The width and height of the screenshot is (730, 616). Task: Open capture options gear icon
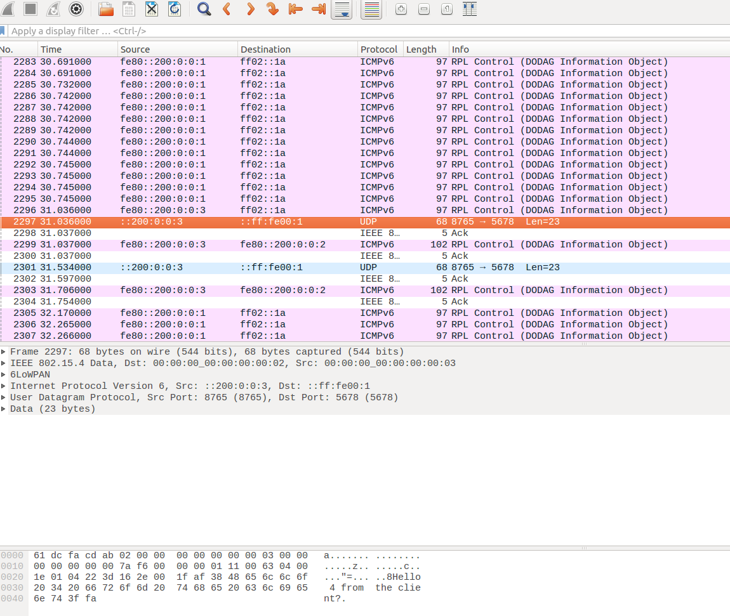click(76, 8)
